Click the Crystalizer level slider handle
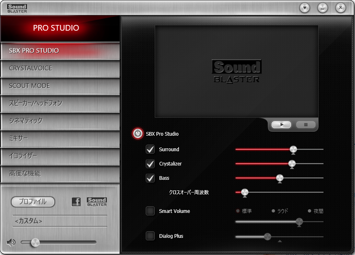 click(x=292, y=164)
